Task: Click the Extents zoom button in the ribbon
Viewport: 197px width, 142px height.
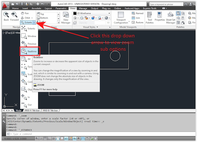Action: pos(27,22)
